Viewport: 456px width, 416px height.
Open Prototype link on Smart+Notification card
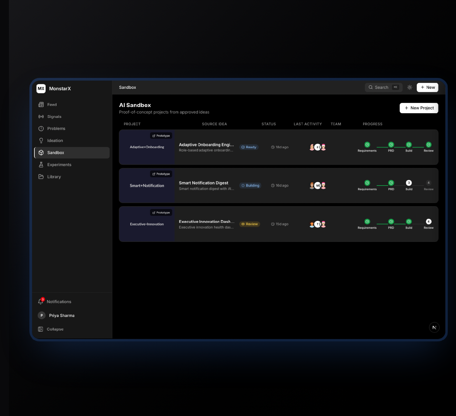click(x=161, y=174)
